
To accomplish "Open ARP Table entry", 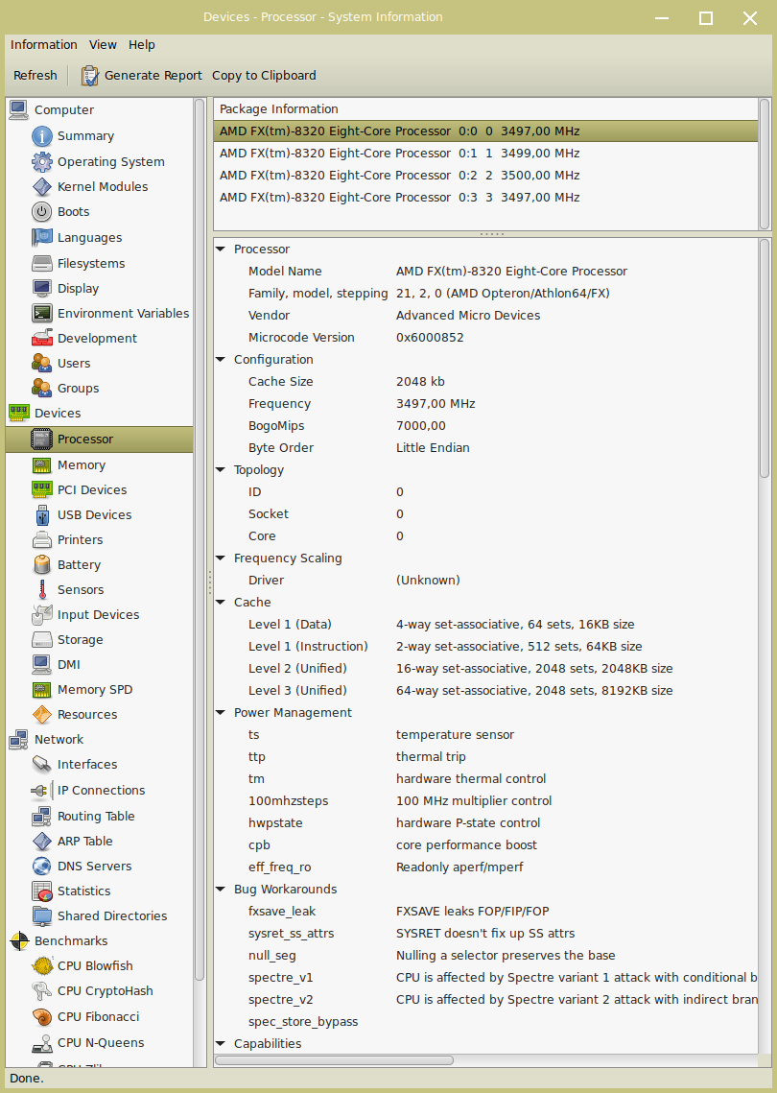I will [x=85, y=842].
